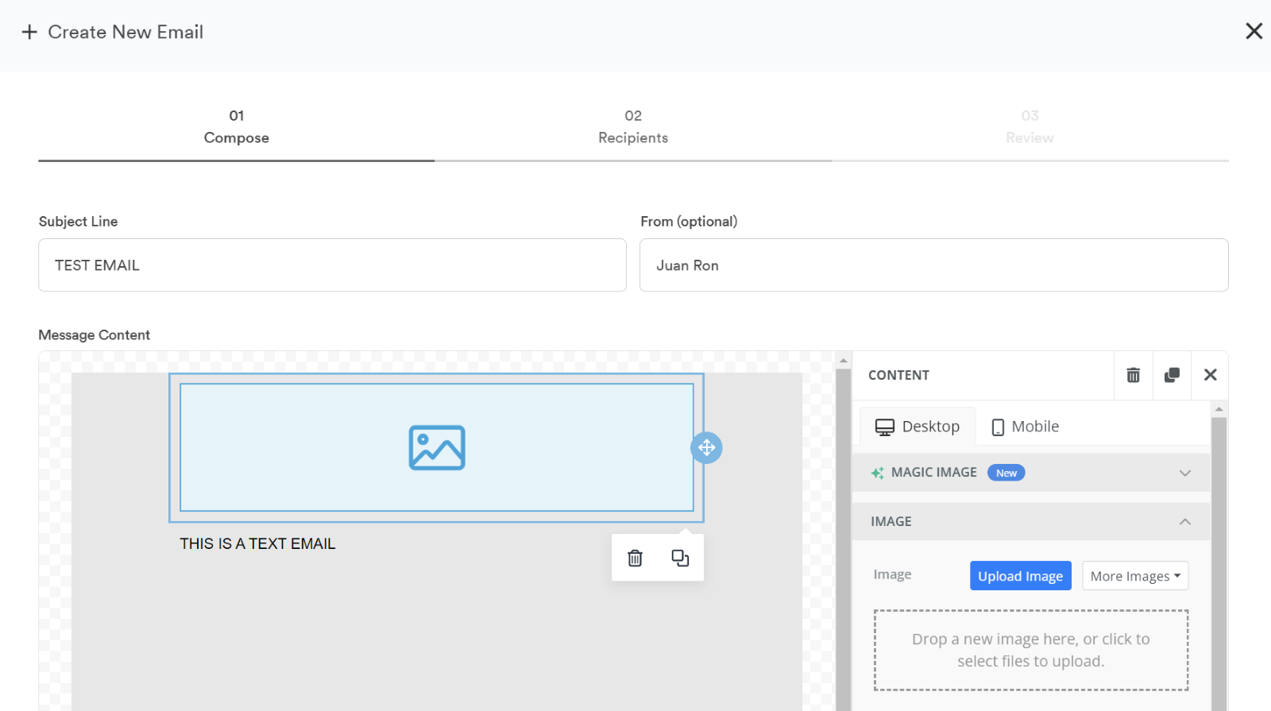Duplicate content via panel header icon

(1172, 375)
